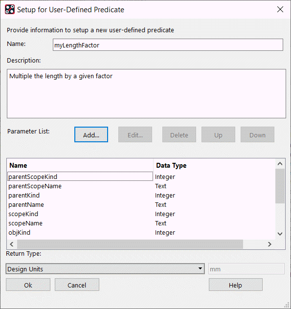This screenshot has height=309, width=291.
Task: Click the horizontal scroll right arrow
Action: point(269,244)
